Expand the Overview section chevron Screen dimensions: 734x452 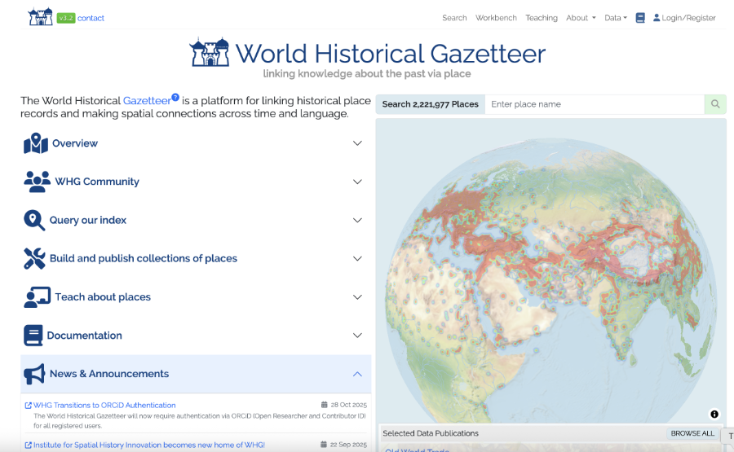point(357,143)
